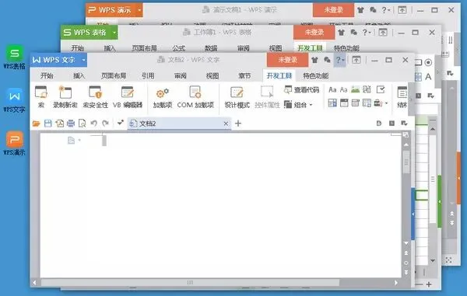The height and width of the screenshot is (296, 467).
Task: Click the open folder icon in quick toolbar
Action: click(37, 124)
